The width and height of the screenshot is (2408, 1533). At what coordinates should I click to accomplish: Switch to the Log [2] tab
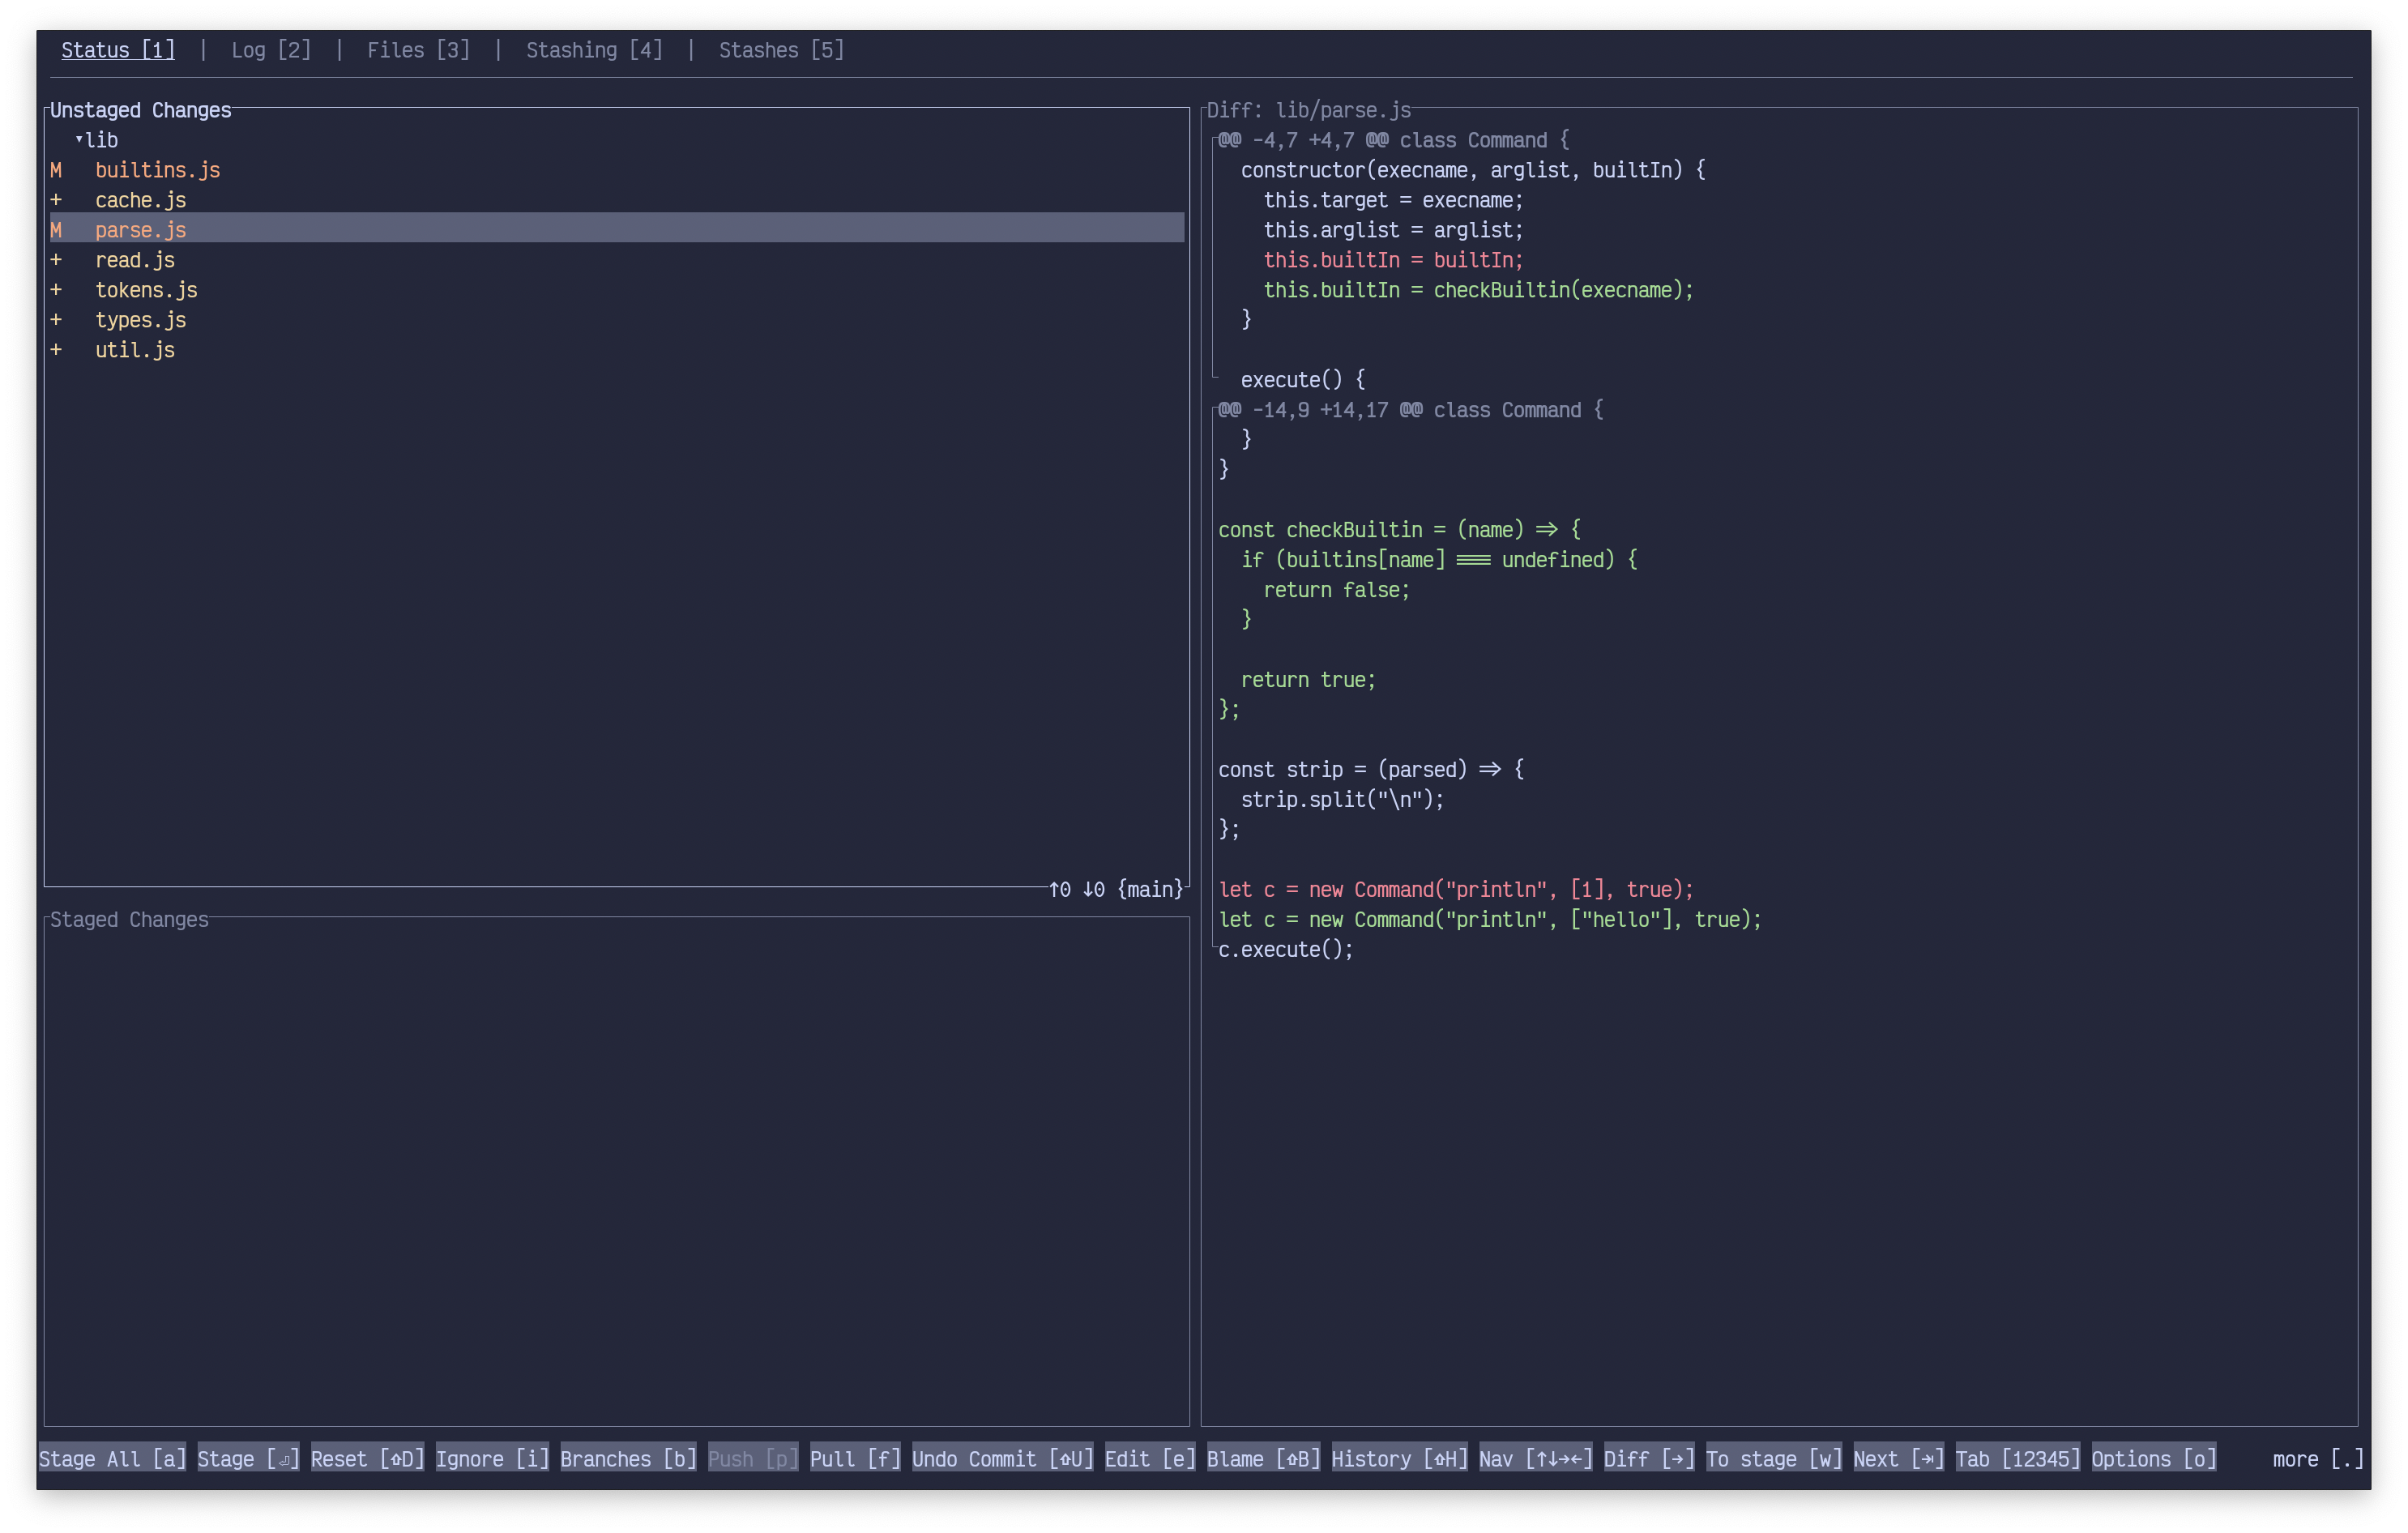pos(271,50)
